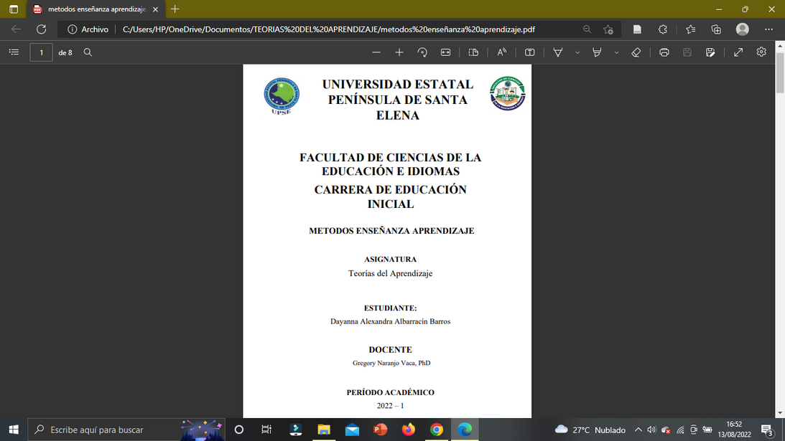The height and width of the screenshot is (441, 785).
Task: Select the Highlight tool
Action: (597, 52)
